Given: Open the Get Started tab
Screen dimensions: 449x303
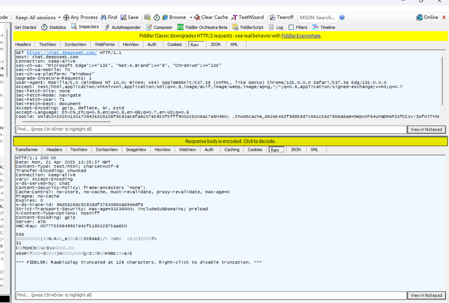Looking at the screenshot, I should tap(25, 27).
